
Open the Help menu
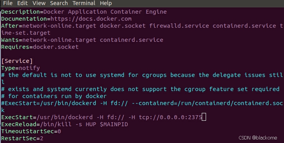coord(106,3)
